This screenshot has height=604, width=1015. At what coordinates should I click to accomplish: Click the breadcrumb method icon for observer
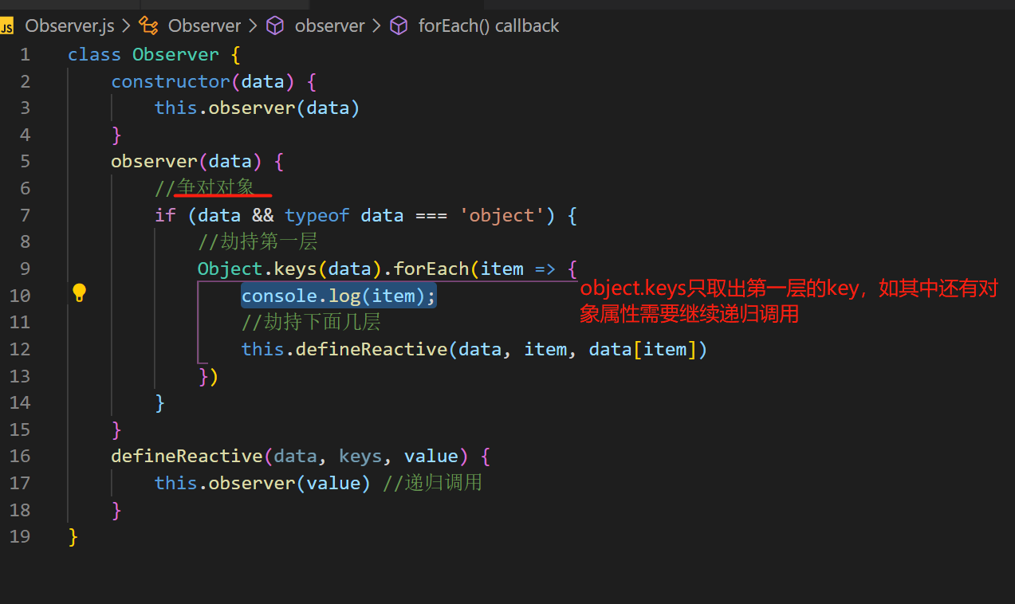click(275, 25)
